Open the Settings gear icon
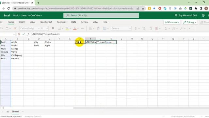209x118 pixels. pos(203,15)
